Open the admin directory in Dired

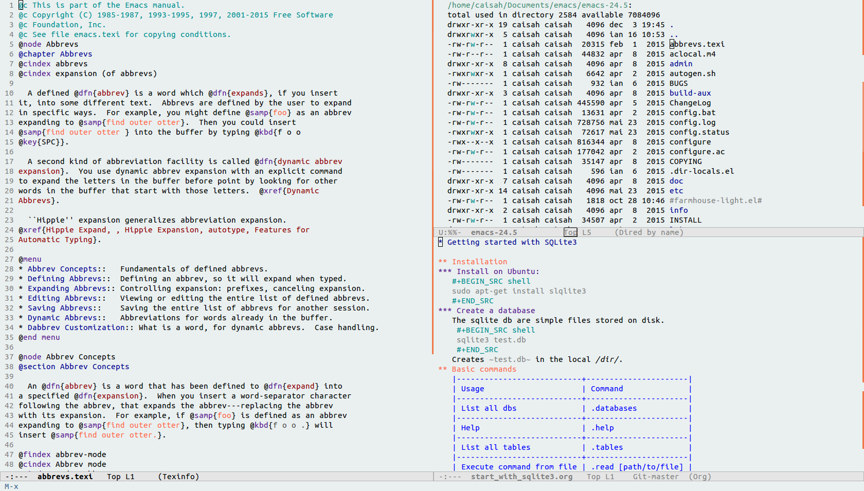681,64
